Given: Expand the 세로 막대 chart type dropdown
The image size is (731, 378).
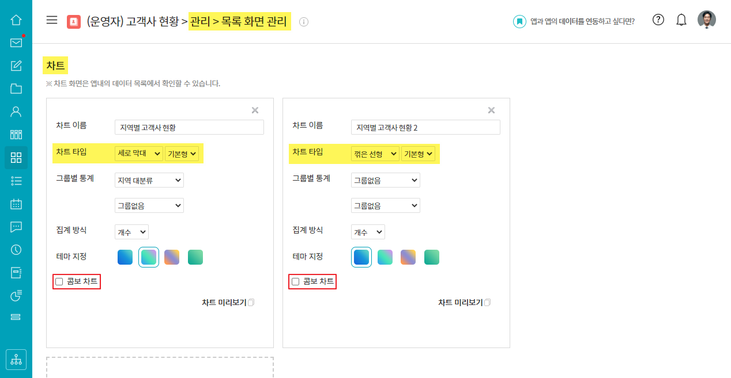Looking at the screenshot, I should (x=139, y=154).
